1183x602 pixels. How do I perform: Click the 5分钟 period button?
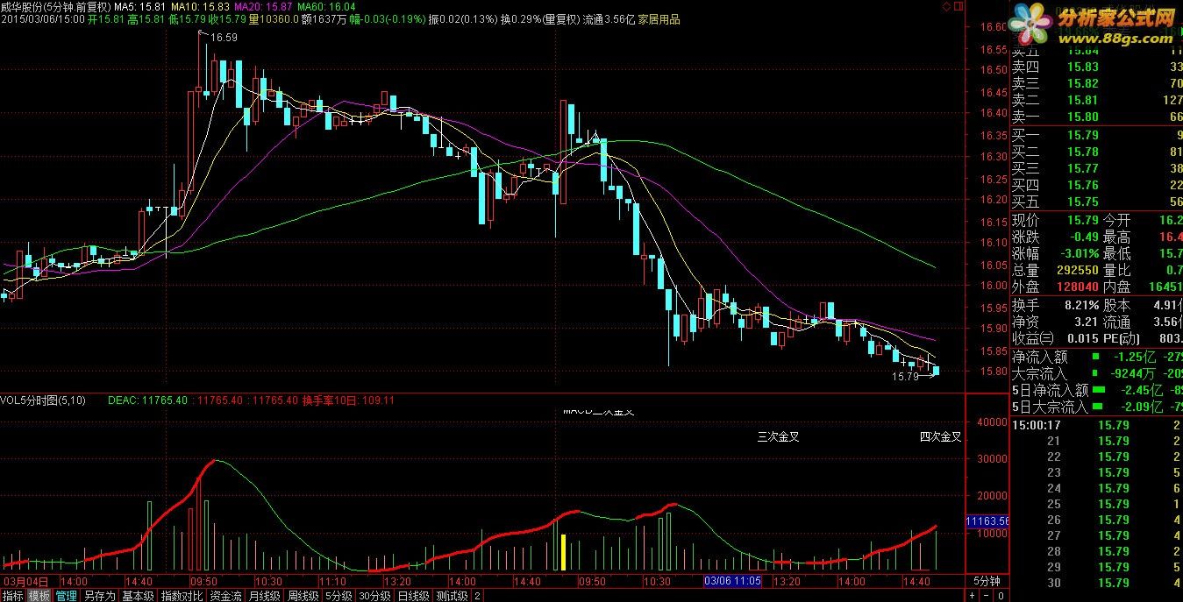tap(987, 581)
